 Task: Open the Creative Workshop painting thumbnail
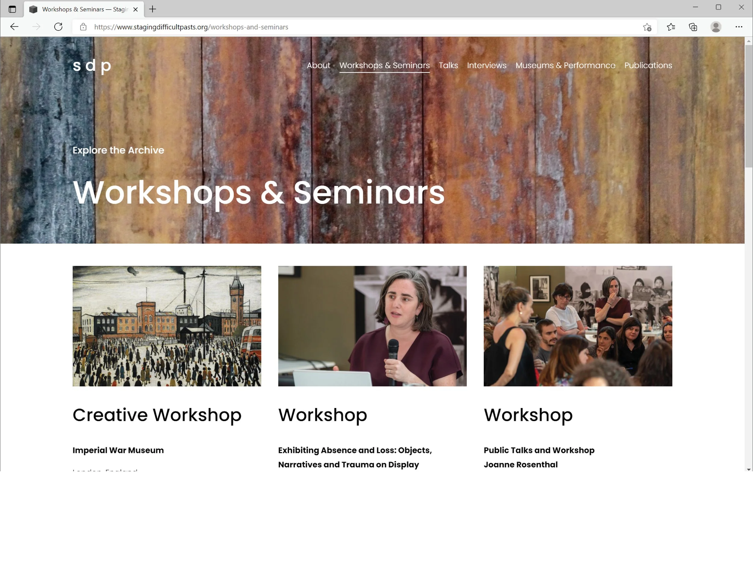pos(167,326)
